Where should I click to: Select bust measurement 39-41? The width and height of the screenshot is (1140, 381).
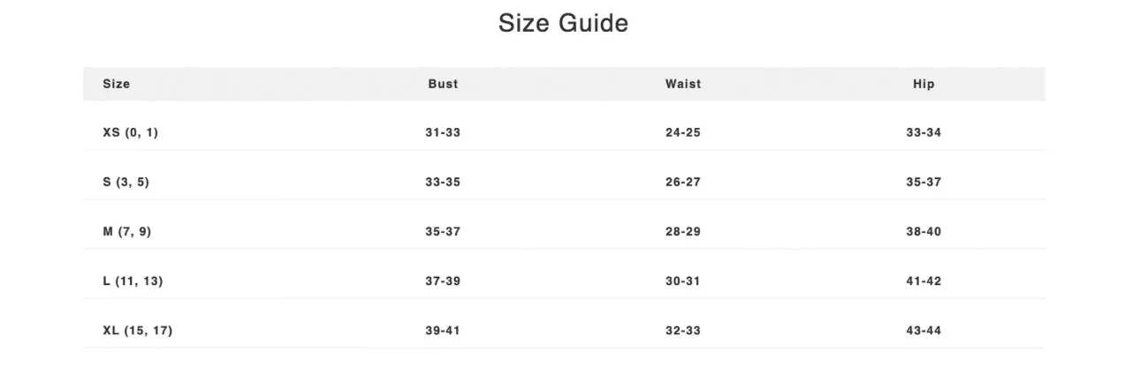pos(443,331)
